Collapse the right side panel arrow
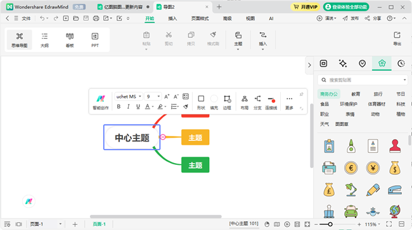The image size is (412, 230). pyautogui.click(x=309, y=65)
